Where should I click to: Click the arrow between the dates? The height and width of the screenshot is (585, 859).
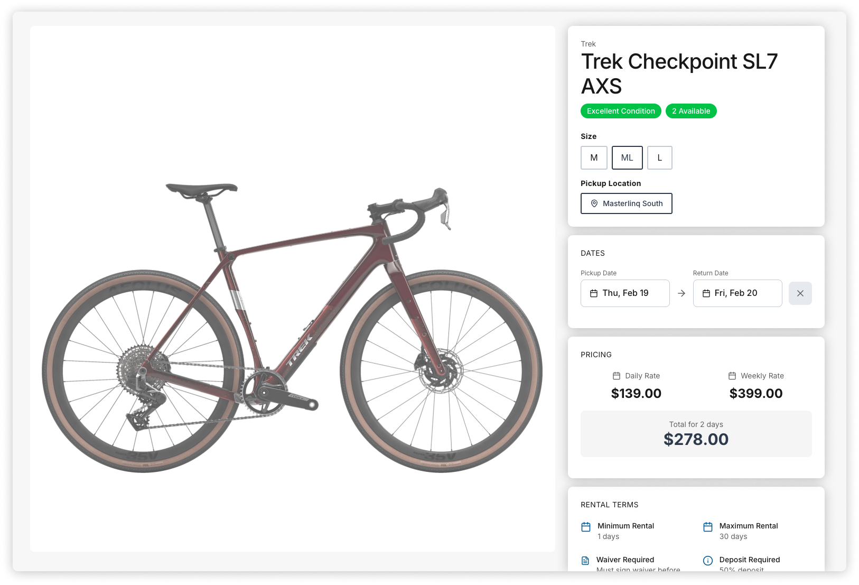click(681, 293)
